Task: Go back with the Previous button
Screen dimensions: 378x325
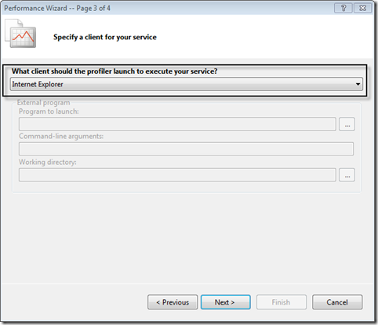Action: [173, 302]
